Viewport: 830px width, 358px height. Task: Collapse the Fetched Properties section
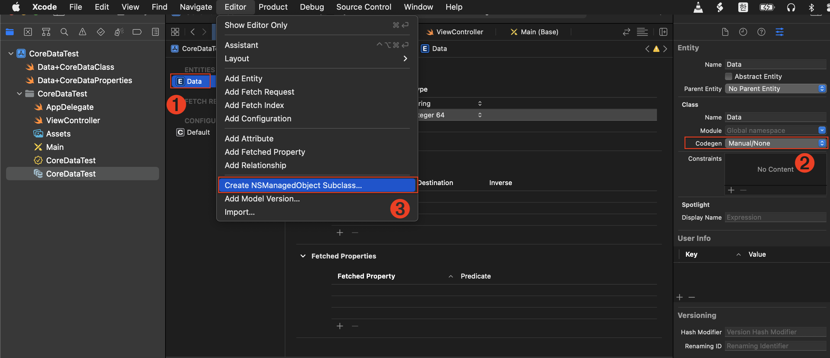coord(303,256)
